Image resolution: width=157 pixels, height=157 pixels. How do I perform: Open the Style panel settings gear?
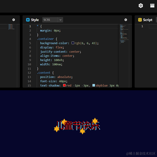pyautogui.click(x=126, y=20)
